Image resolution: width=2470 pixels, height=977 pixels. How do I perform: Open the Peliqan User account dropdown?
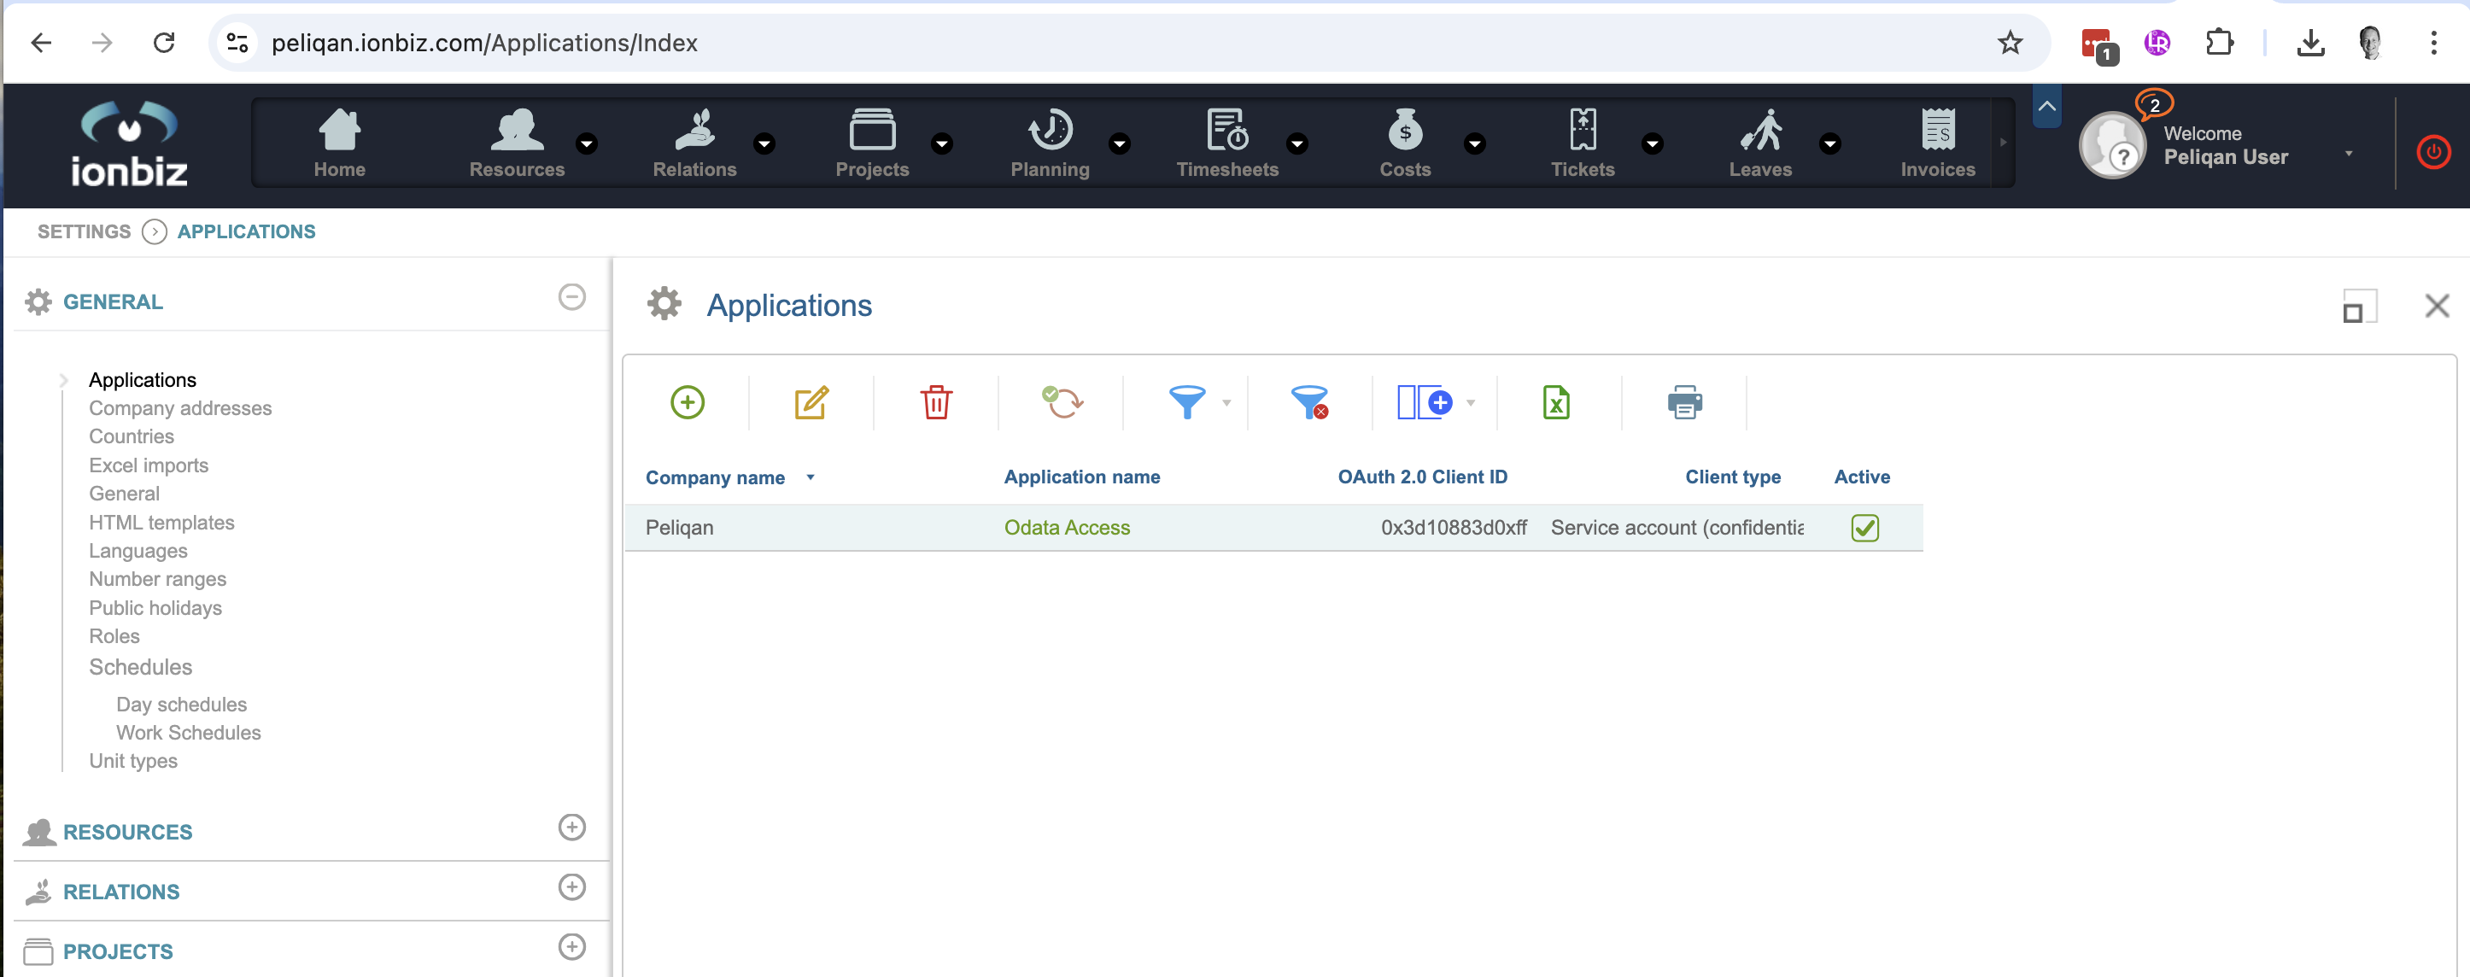[x=2348, y=154]
